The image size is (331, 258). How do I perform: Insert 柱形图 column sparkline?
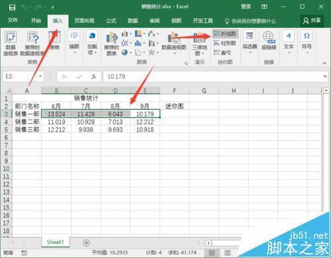(225, 43)
